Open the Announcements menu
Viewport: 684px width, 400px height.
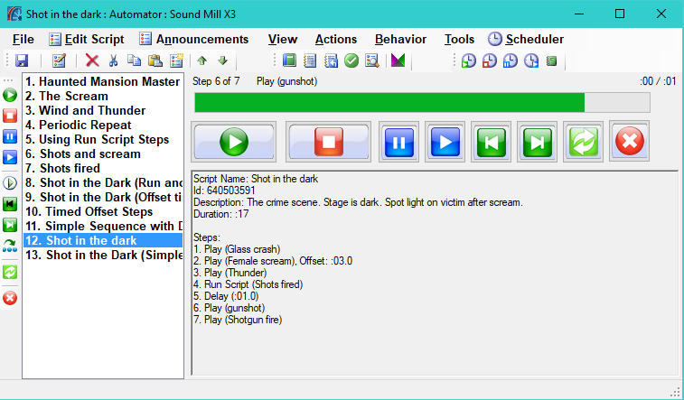(x=193, y=39)
